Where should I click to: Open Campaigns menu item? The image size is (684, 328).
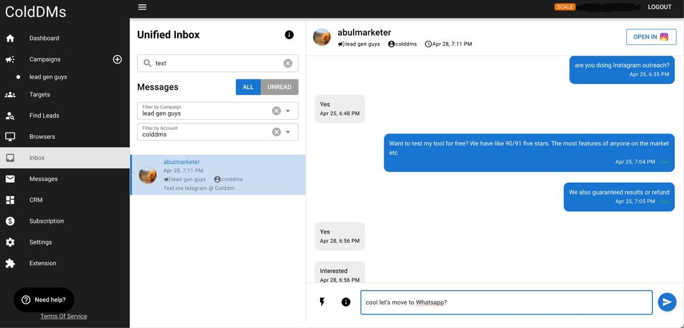point(45,59)
